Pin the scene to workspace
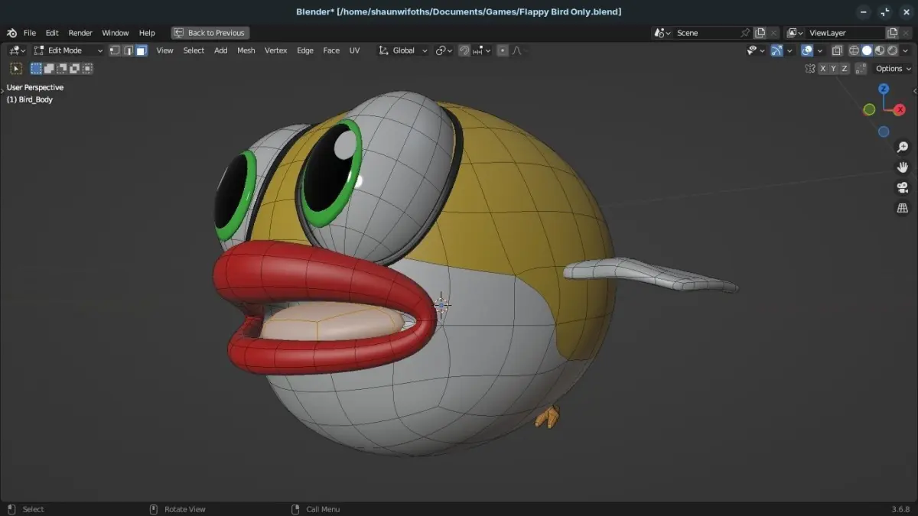918x516 pixels. 745,33
